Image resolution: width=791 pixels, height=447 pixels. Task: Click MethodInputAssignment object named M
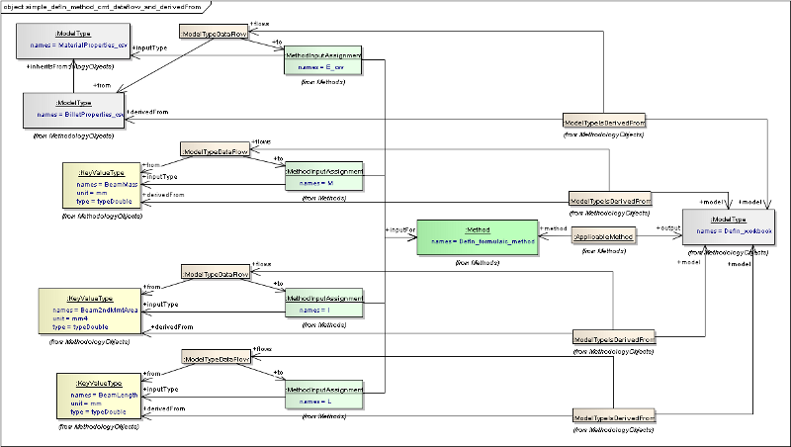[323, 177]
